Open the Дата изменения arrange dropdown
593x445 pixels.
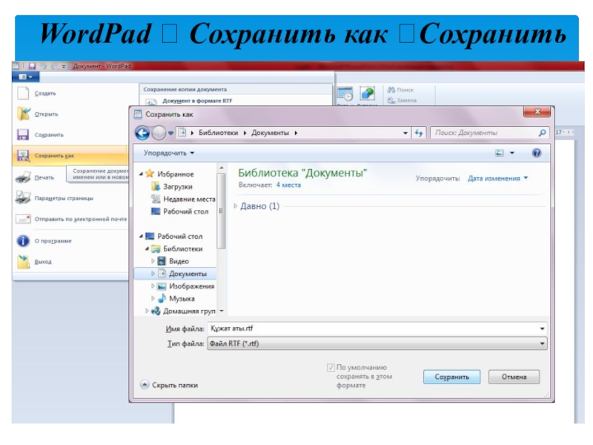click(x=497, y=178)
